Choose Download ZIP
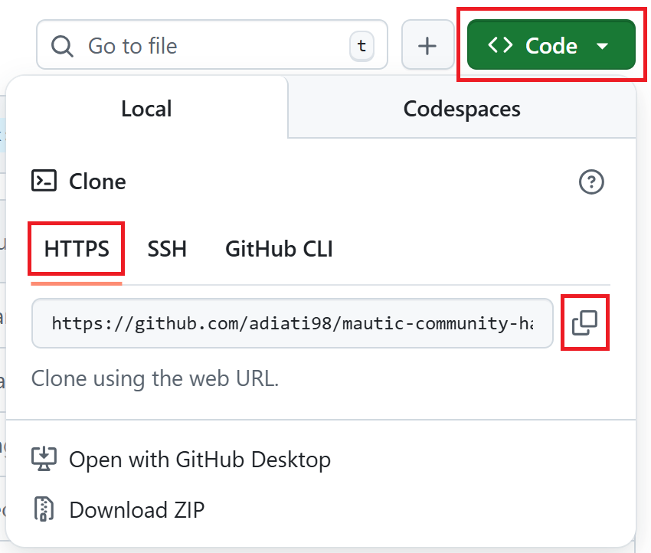This screenshot has height=553, width=651. tap(136, 509)
